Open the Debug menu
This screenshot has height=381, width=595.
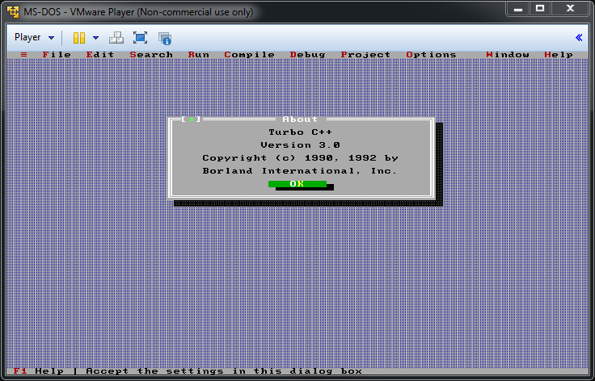click(x=308, y=55)
